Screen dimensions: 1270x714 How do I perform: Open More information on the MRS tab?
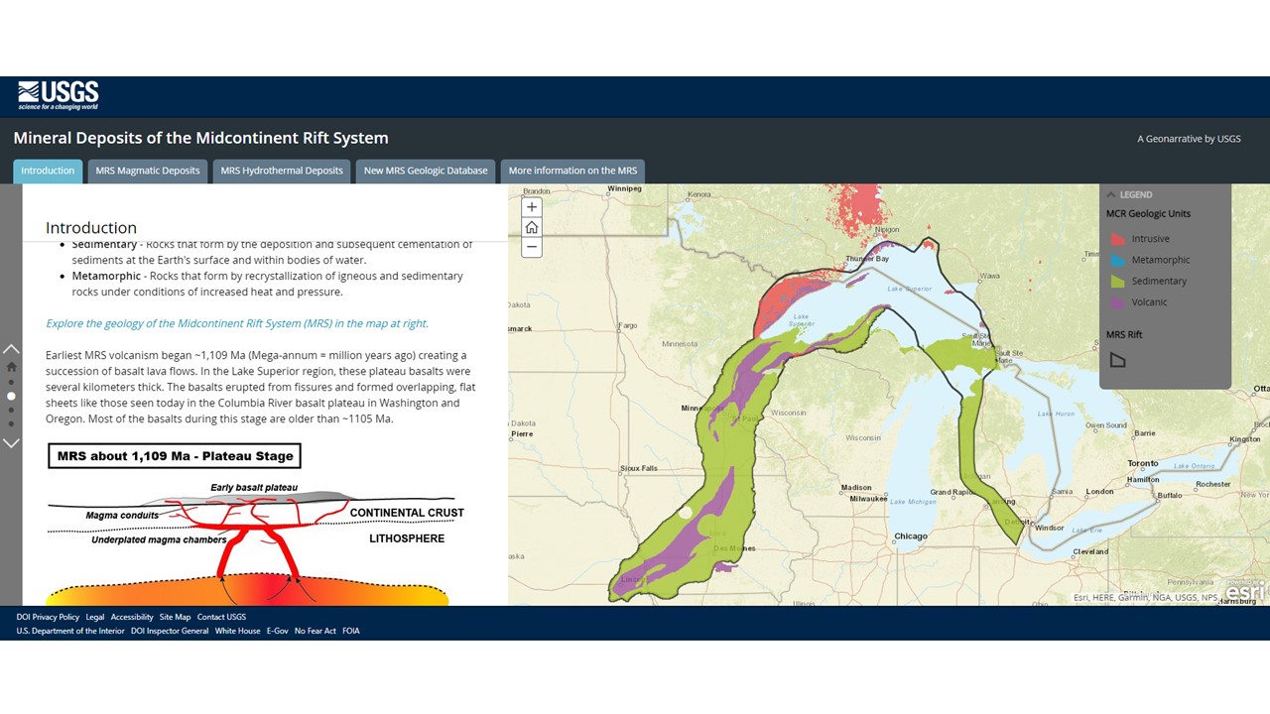point(572,171)
